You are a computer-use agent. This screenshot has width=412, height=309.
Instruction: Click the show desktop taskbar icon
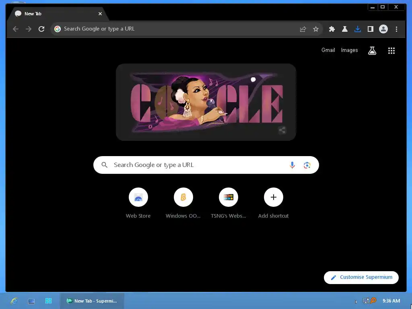31,301
